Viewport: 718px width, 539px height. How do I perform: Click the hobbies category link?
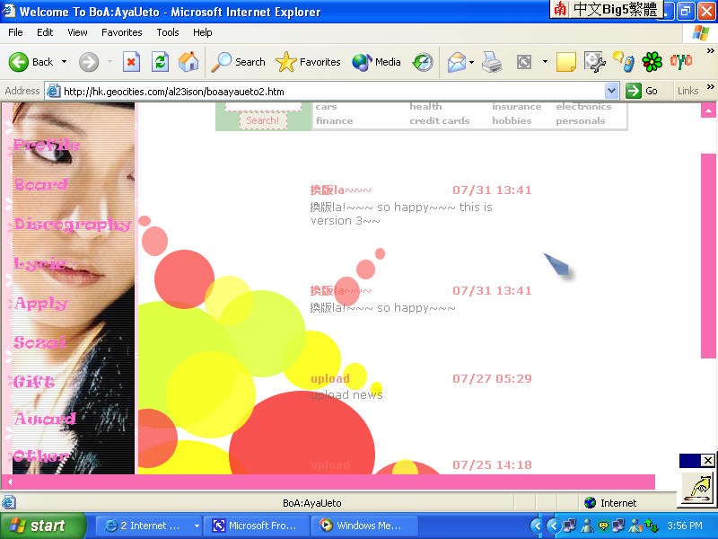(512, 121)
